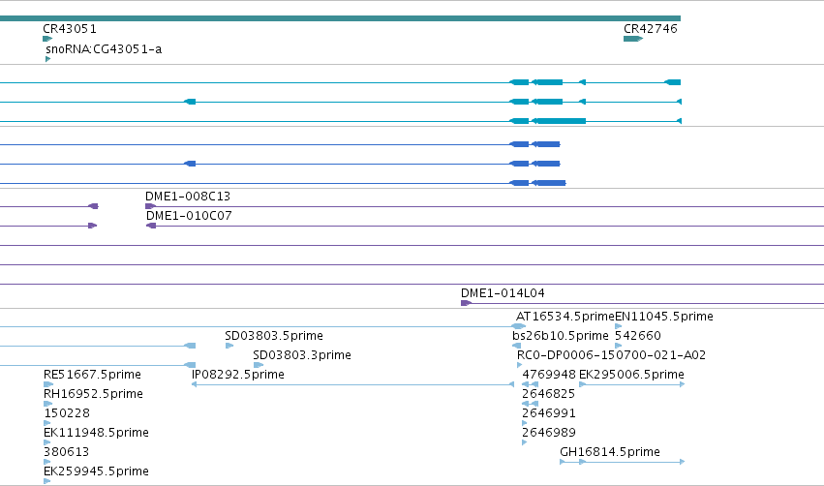Click the long teal gene span bar
The height and width of the screenshot is (486, 824).
[340, 18]
